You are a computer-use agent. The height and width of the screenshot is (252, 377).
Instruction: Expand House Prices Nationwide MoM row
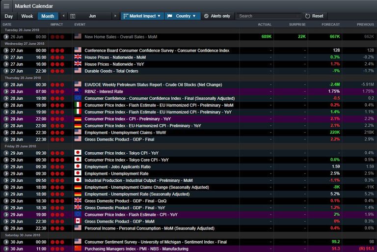[x=6, y=57]
